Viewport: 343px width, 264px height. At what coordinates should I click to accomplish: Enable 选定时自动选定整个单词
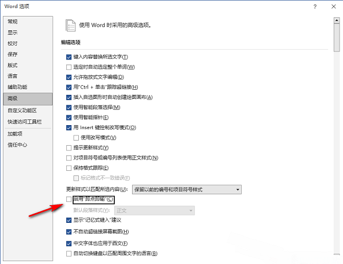tap(69, 67)
